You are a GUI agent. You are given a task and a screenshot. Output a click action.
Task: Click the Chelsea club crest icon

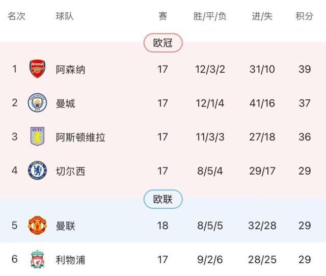click(37, 171)
